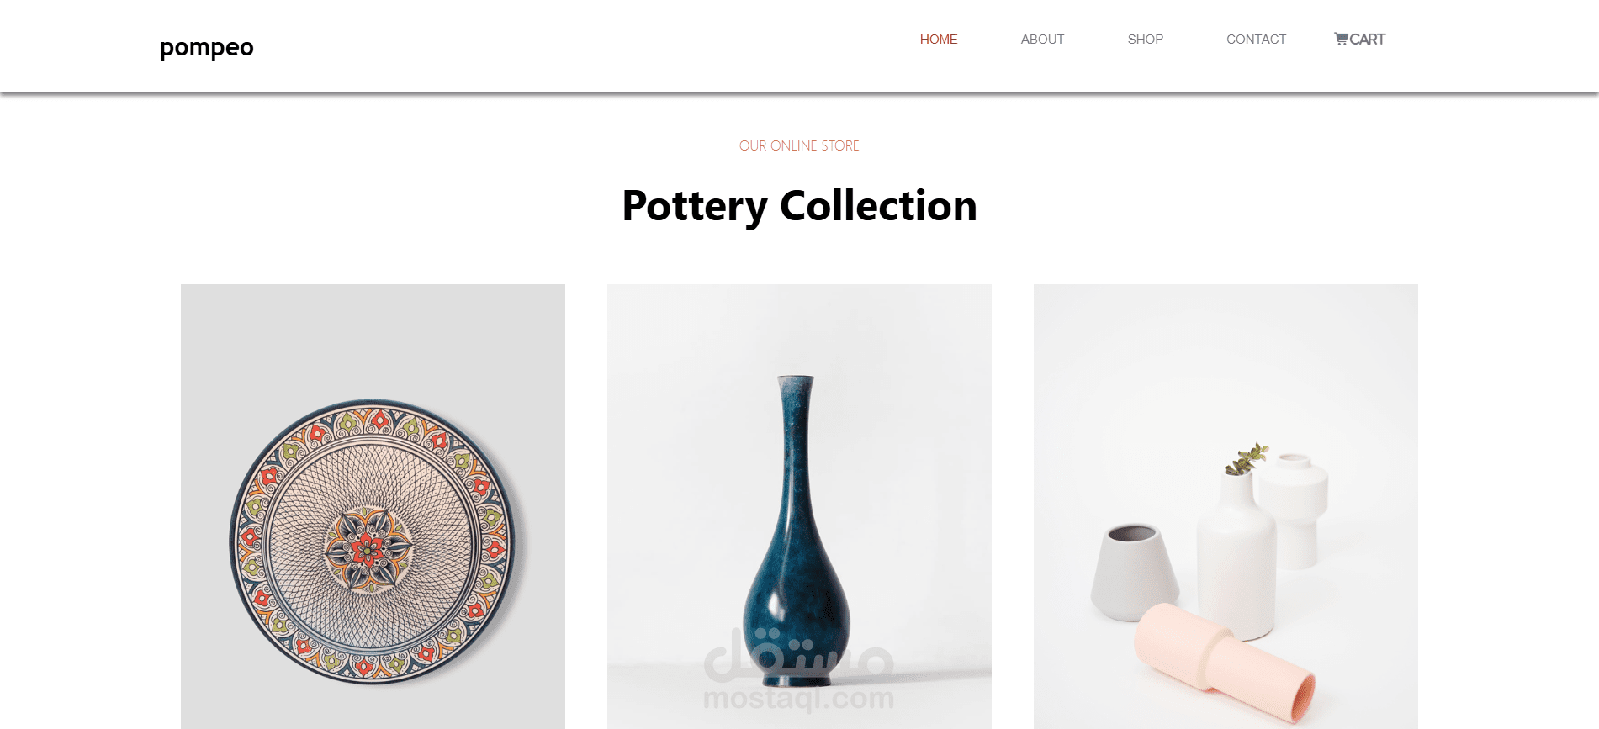This screenshot has height=729, width=1599.
Task: Click the tall white bottle vase
Action: click(1236, 555)
